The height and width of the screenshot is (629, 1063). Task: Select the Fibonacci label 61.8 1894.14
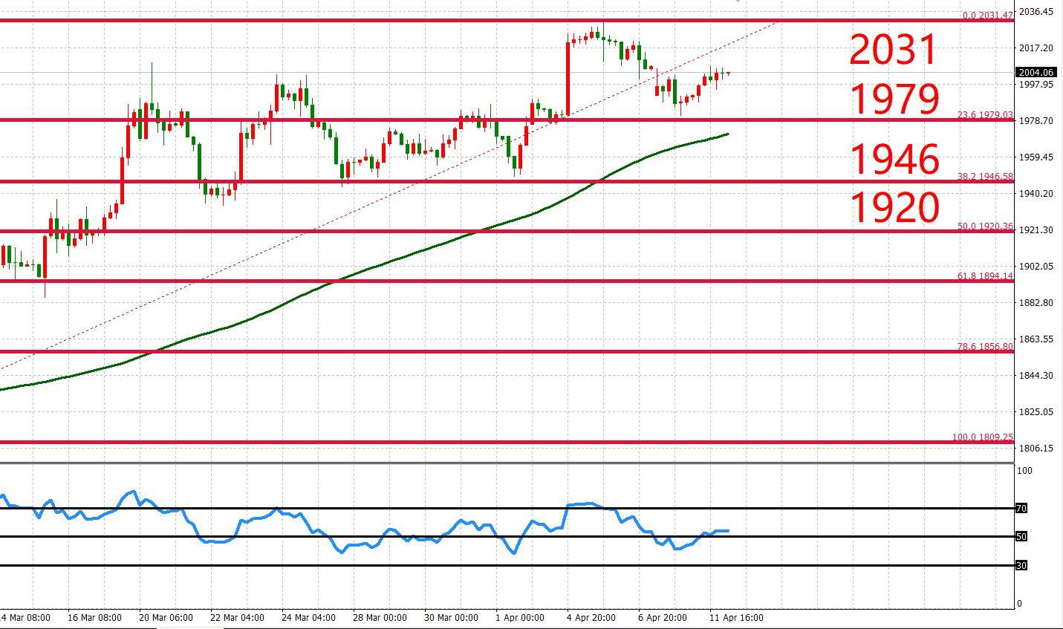(985, 276)
